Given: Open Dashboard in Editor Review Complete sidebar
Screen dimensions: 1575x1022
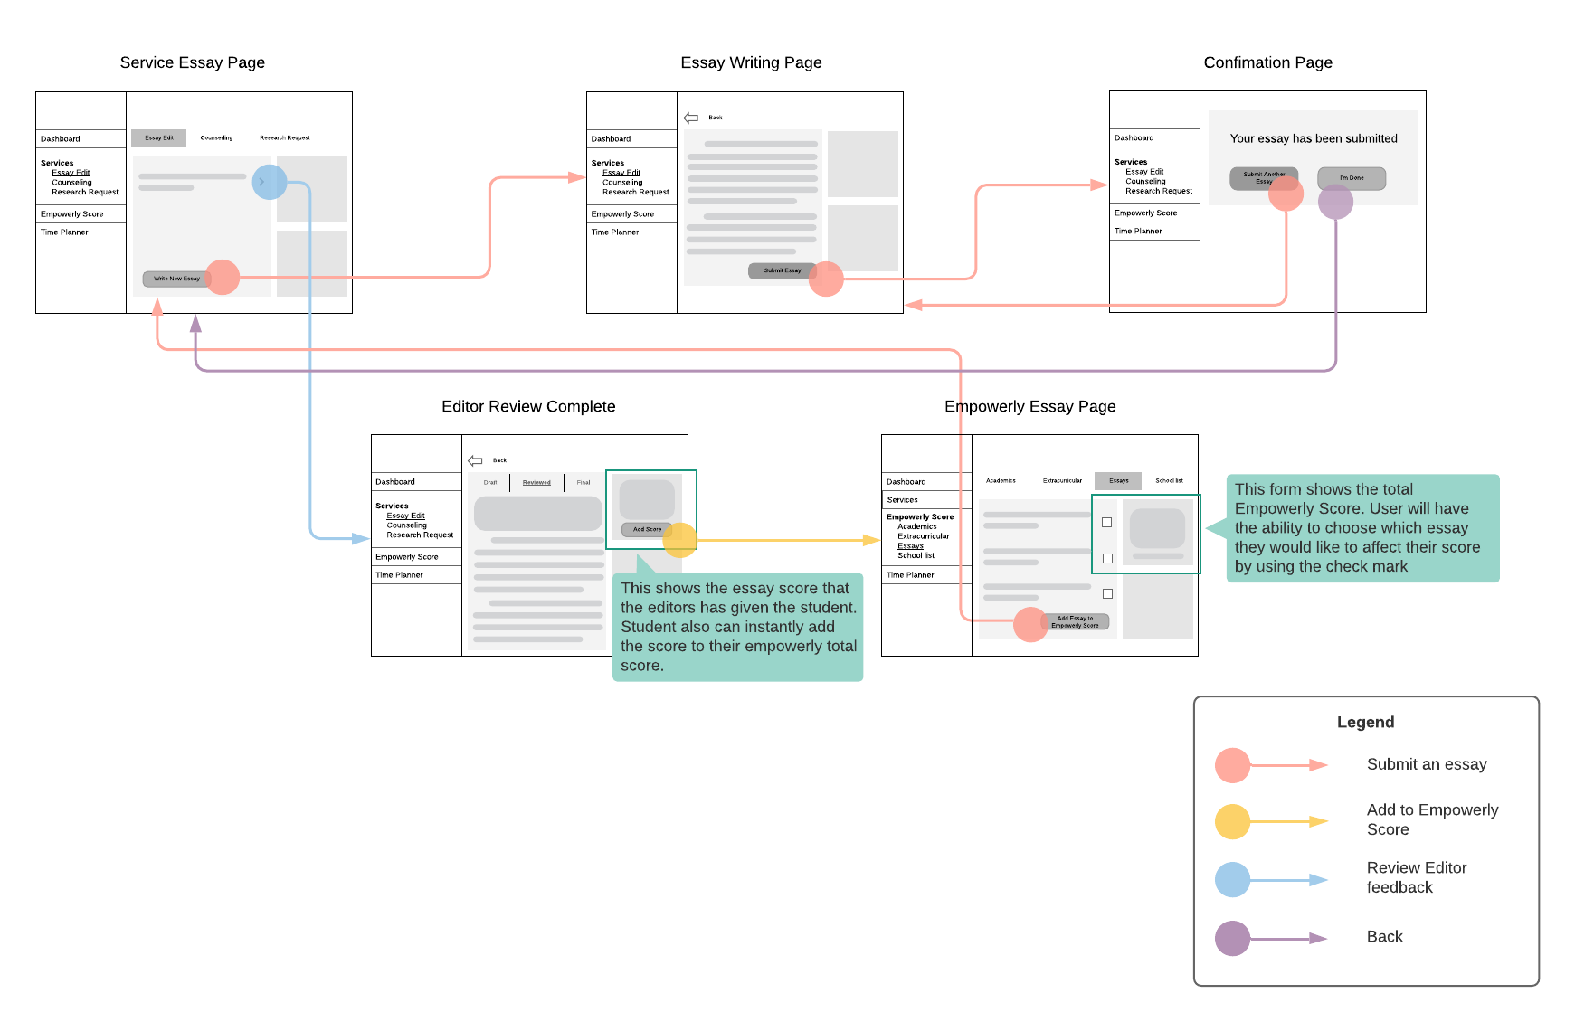Looking at the screenshot, I should point(395,482).
